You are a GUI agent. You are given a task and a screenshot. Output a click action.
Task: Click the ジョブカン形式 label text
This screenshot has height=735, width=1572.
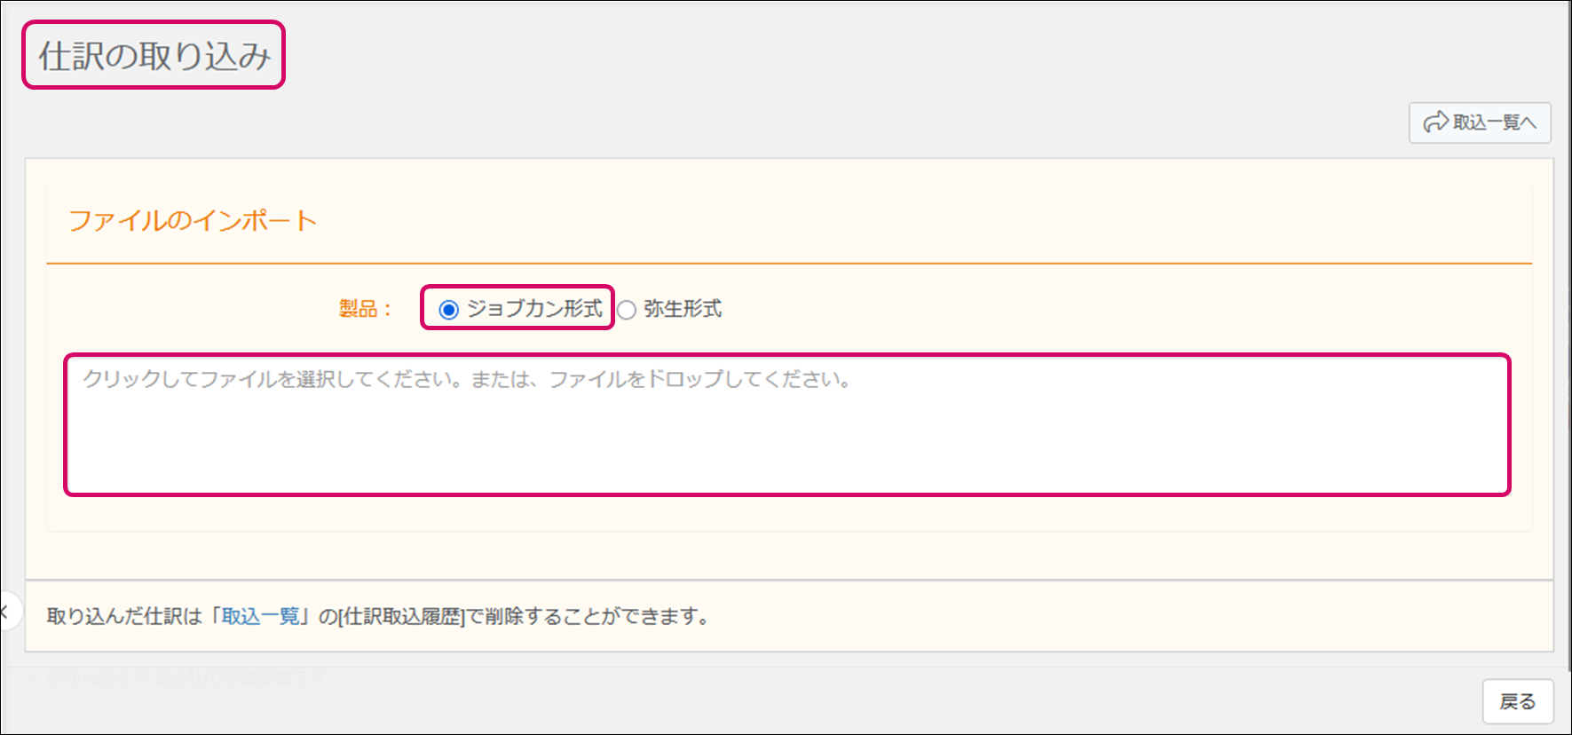click(534, 309)
